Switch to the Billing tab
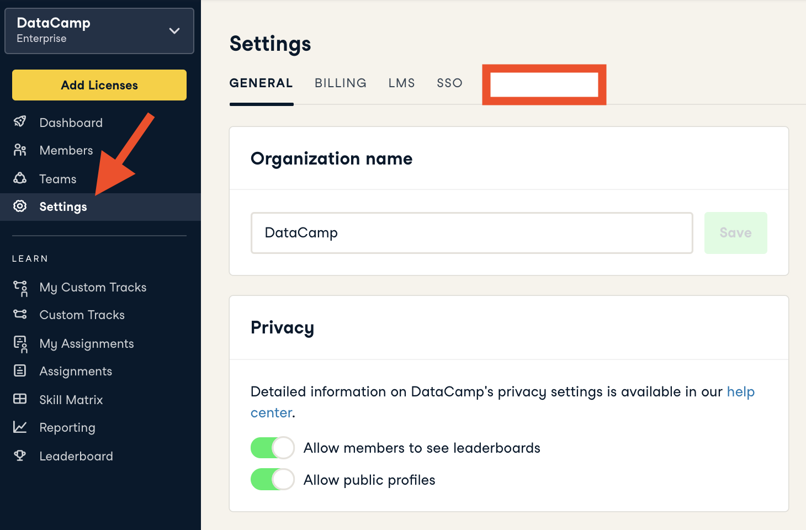 point(340,83)
